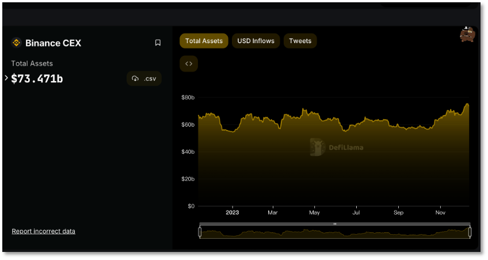
Task: Click the right handle of the range slider
Action: tap(470, 232)
